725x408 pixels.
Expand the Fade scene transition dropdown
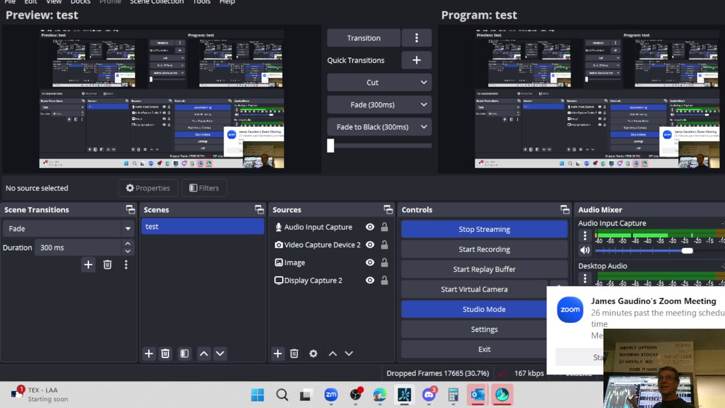tap(67, 228)
